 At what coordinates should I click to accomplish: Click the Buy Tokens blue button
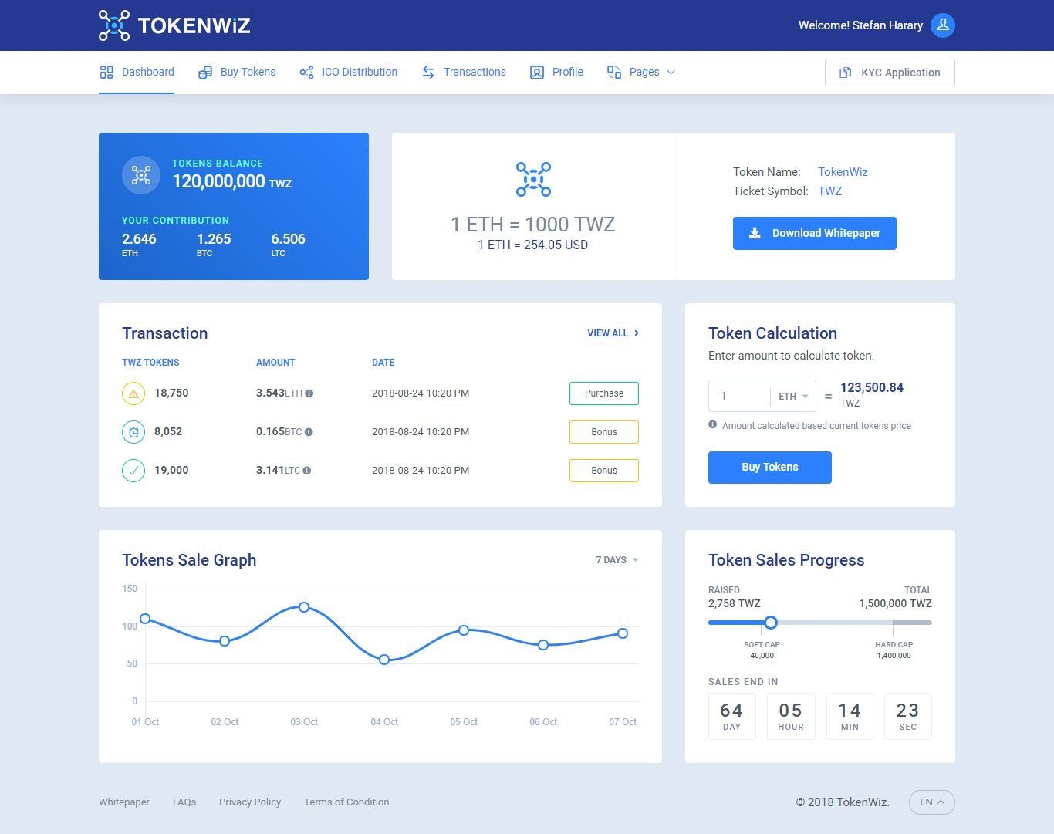point(770,468)
